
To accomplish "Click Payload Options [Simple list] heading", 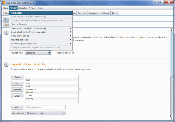I will click(x=28, y=64).
